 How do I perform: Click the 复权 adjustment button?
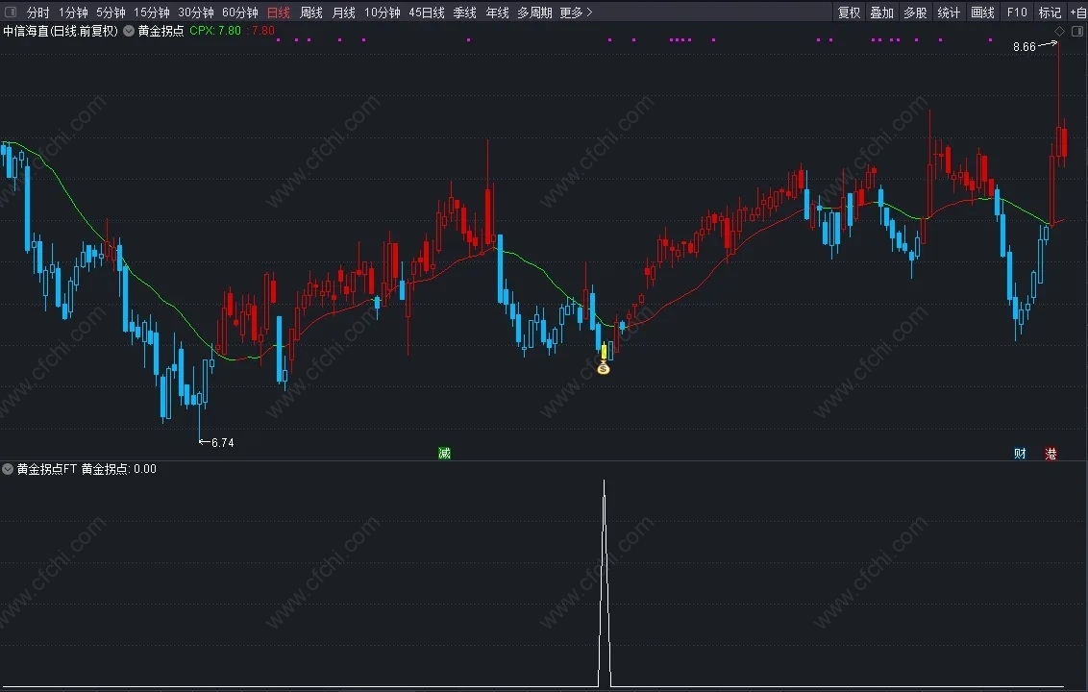[x=849, y=12]
